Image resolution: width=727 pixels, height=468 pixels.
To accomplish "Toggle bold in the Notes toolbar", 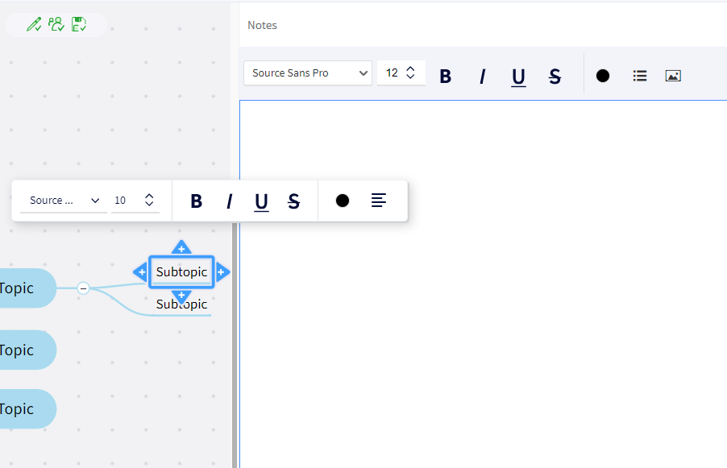I will coord(445,77).
